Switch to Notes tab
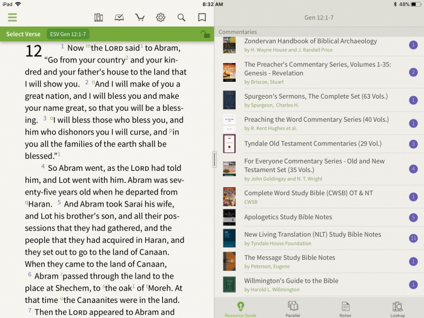The image size is (424, 318). (345, 310)
